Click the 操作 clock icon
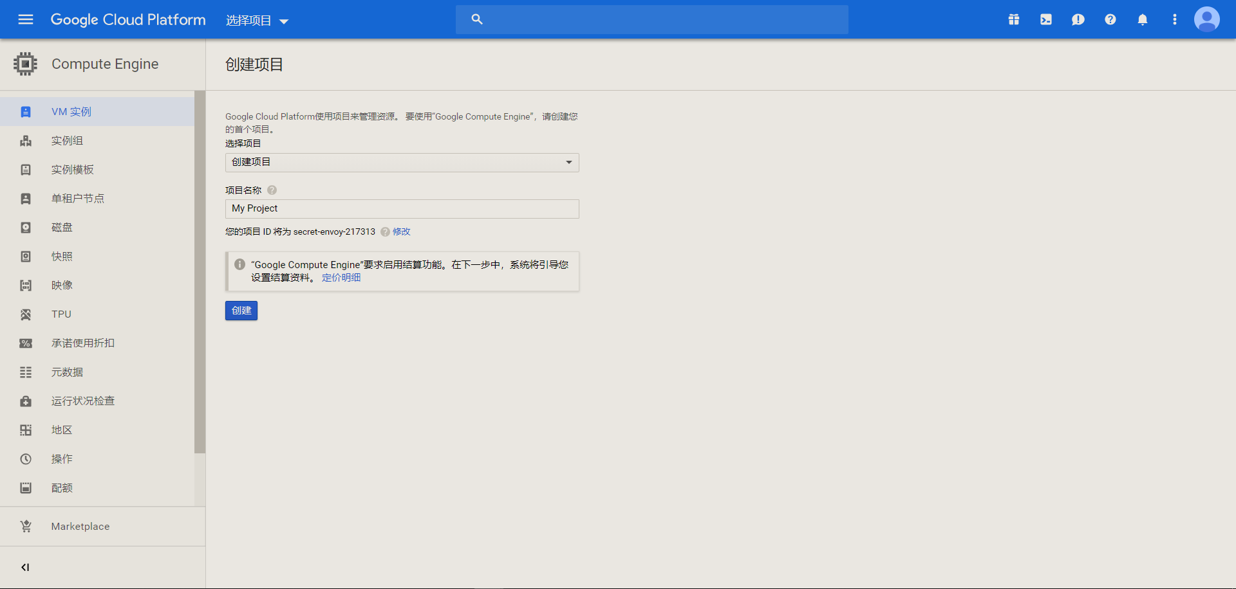Image resolution: width=1236 pixels, height=589 pixels. coord(26,459)
